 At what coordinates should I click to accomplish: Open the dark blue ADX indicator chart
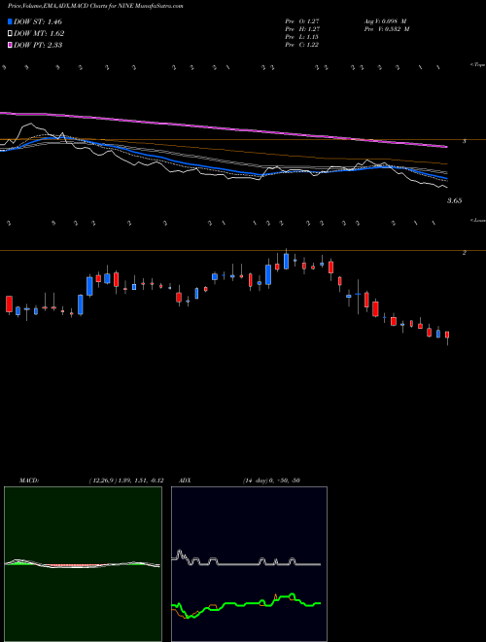click(x=249, y=564)
